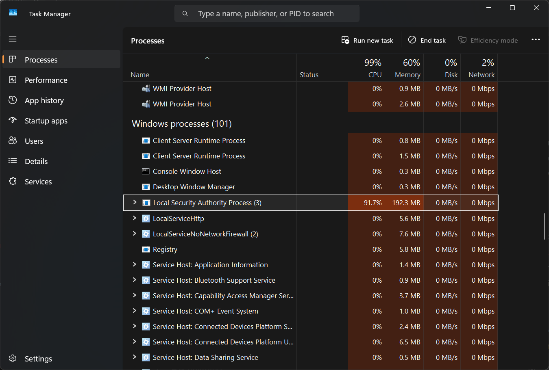Click Run new task button

(367, 40)
